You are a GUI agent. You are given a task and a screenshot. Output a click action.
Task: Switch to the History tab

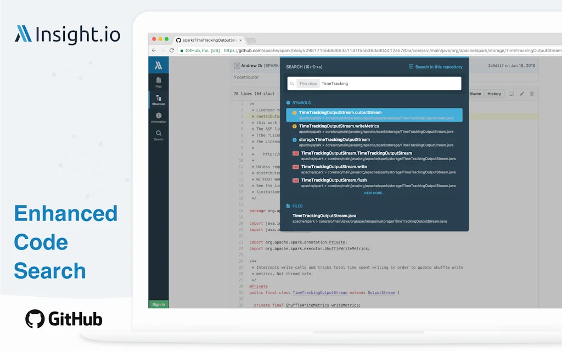point(493,93)
